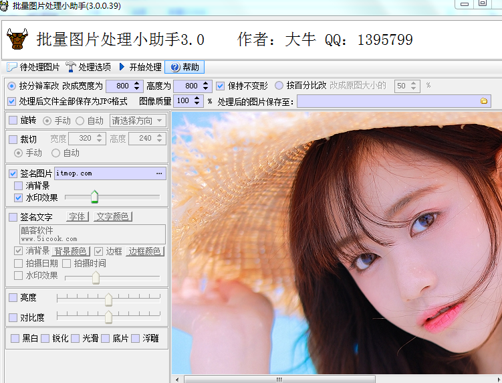Viewport: 502px width, 383px height.
Task: Toggle the disabled 水印效果 text checkbox
Action: (x=18, y=276)
